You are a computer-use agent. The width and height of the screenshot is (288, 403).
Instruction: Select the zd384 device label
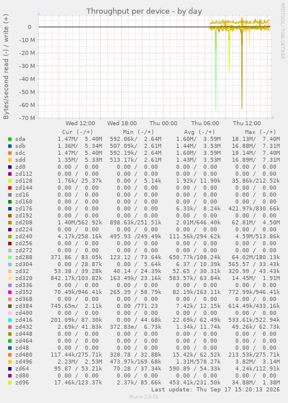point(24,306)
